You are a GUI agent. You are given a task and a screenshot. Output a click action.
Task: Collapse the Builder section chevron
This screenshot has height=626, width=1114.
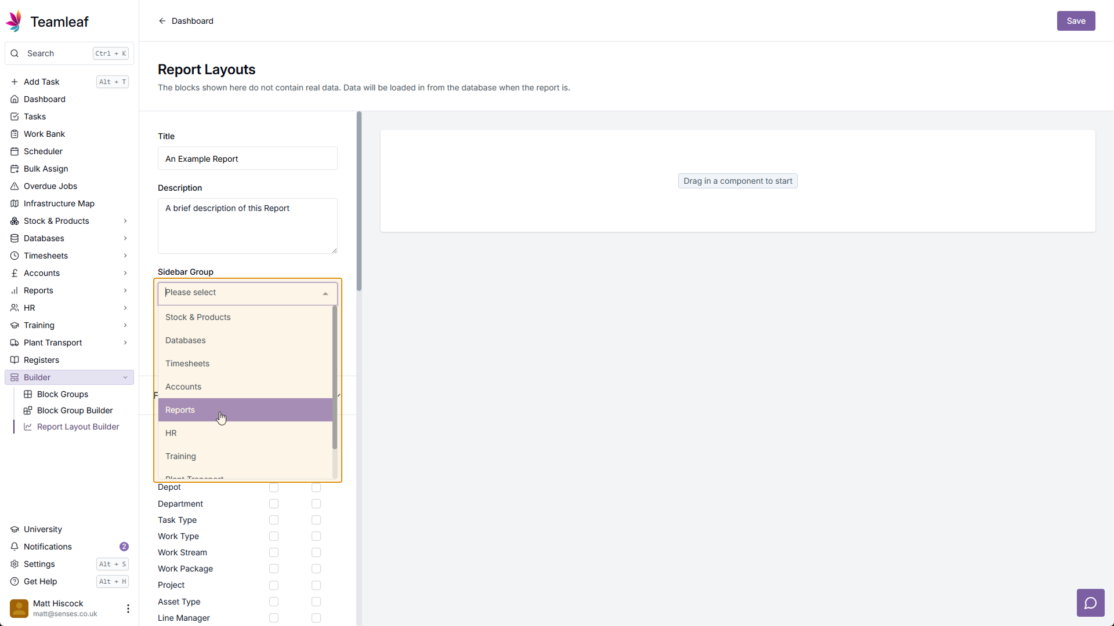[125, 377]
